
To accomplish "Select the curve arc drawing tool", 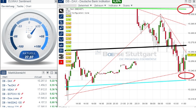I will click(61, 39).
